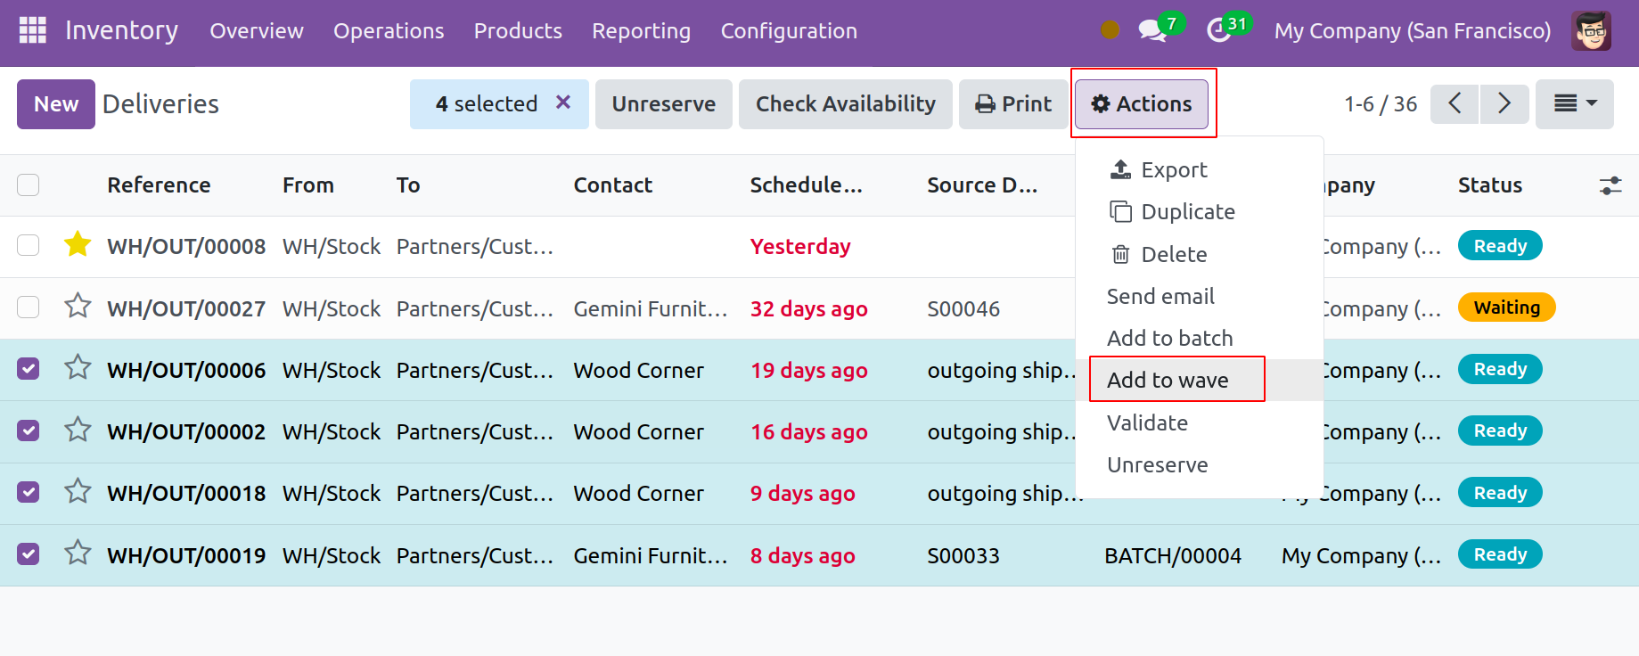Tick the checkbox for WH/OUT/00008
The height and width of the screenshot is (656, 1639).
pos(29,246)
